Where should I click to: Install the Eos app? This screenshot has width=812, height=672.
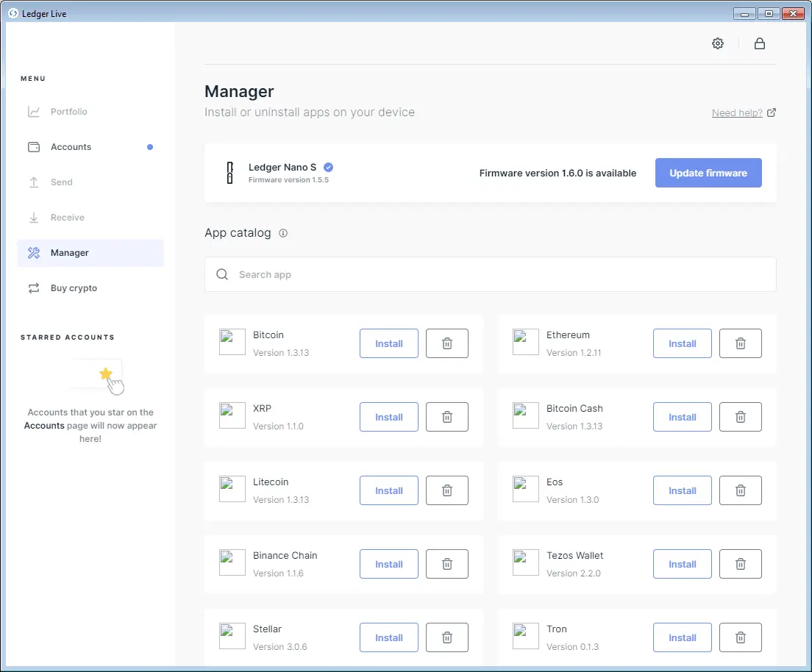pos(682,490)
